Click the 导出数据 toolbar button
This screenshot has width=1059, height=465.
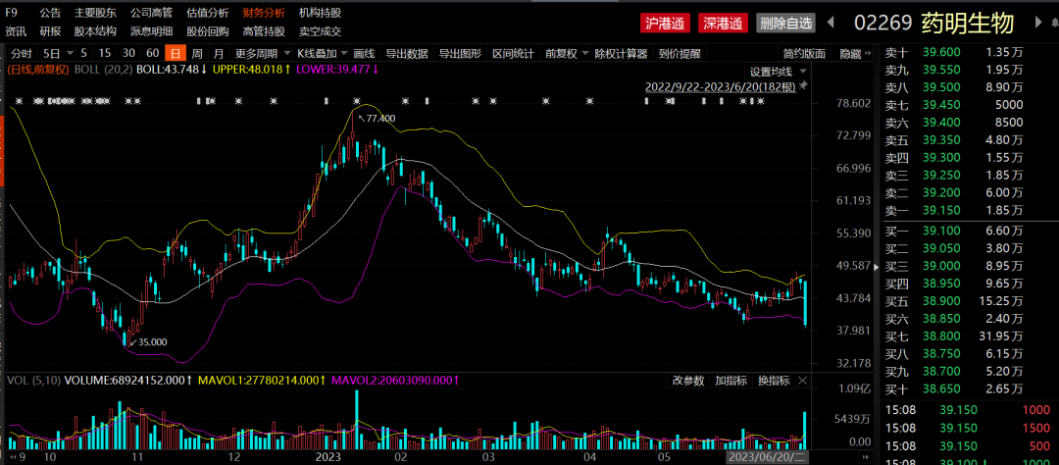point(406,53)
